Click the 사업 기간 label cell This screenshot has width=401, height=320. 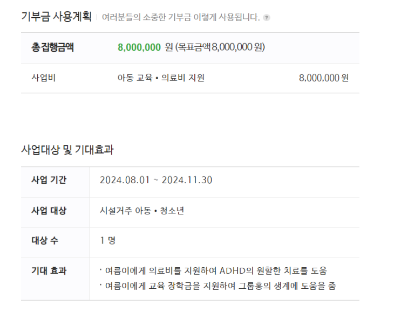[x=55, y=182]
